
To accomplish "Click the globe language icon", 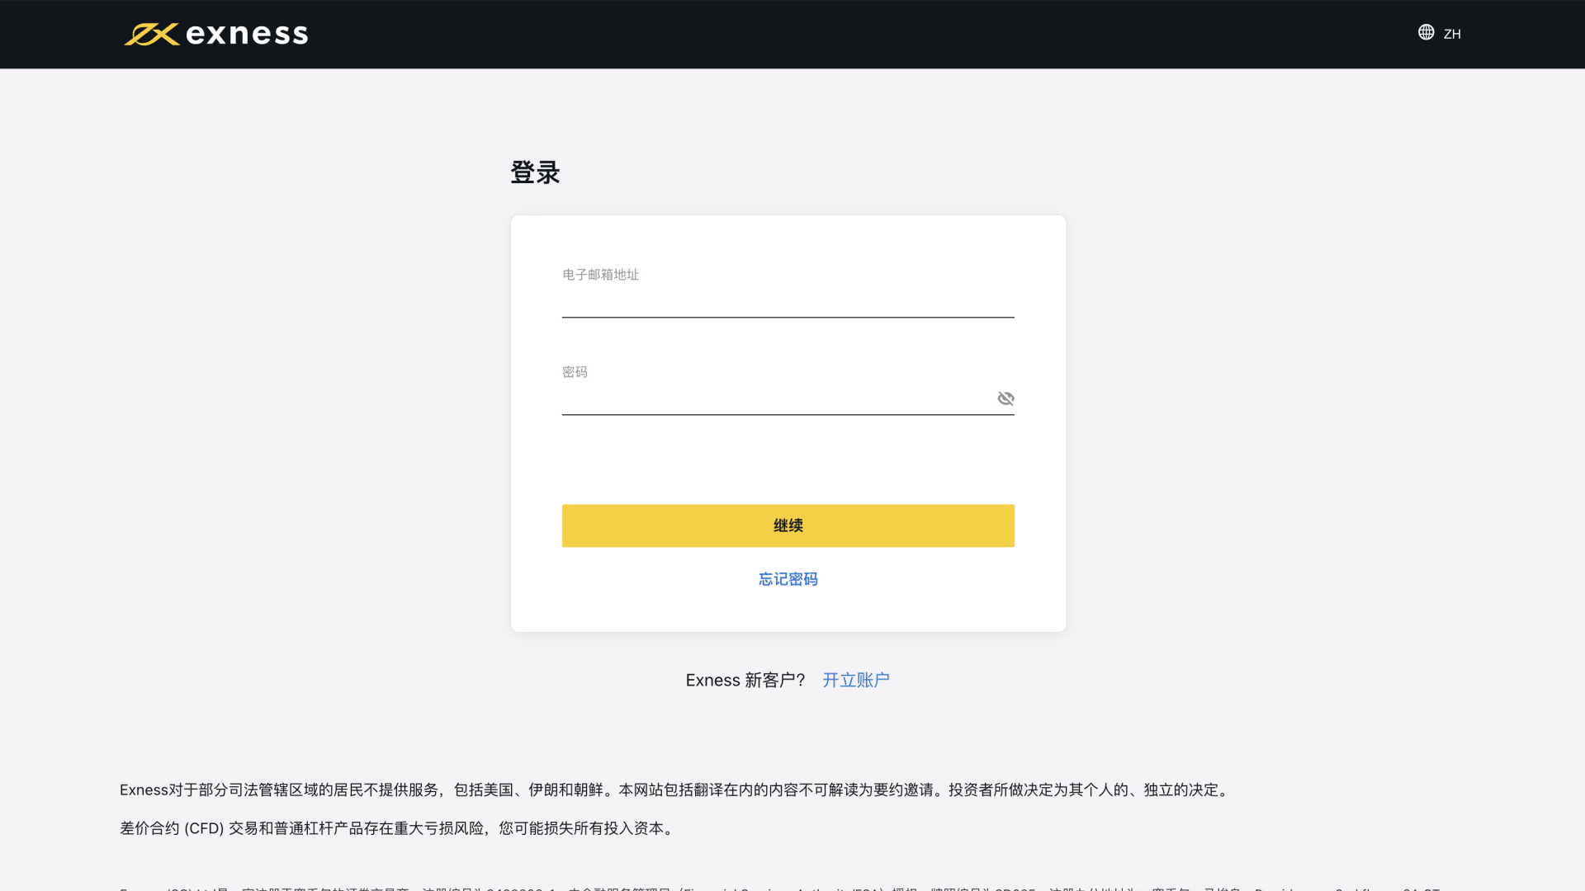I will [1426, 32].
